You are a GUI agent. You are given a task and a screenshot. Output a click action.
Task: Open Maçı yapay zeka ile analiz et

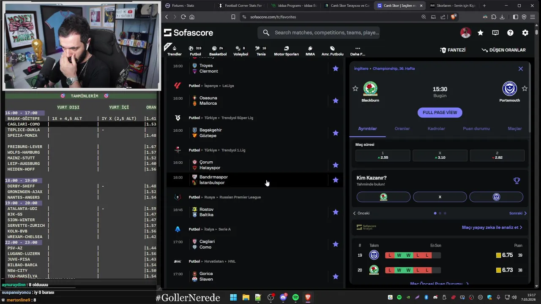tap(492, 227)
